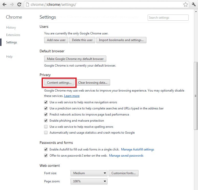Open the Chrome wrench menu
Image resolution: width=198 pixels, height=190 pixels.
194,5
